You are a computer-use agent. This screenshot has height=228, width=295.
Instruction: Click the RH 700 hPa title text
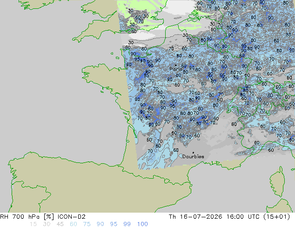(20, 217)
